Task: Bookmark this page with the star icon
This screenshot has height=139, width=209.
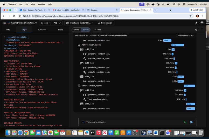Action: pos(191,16)
